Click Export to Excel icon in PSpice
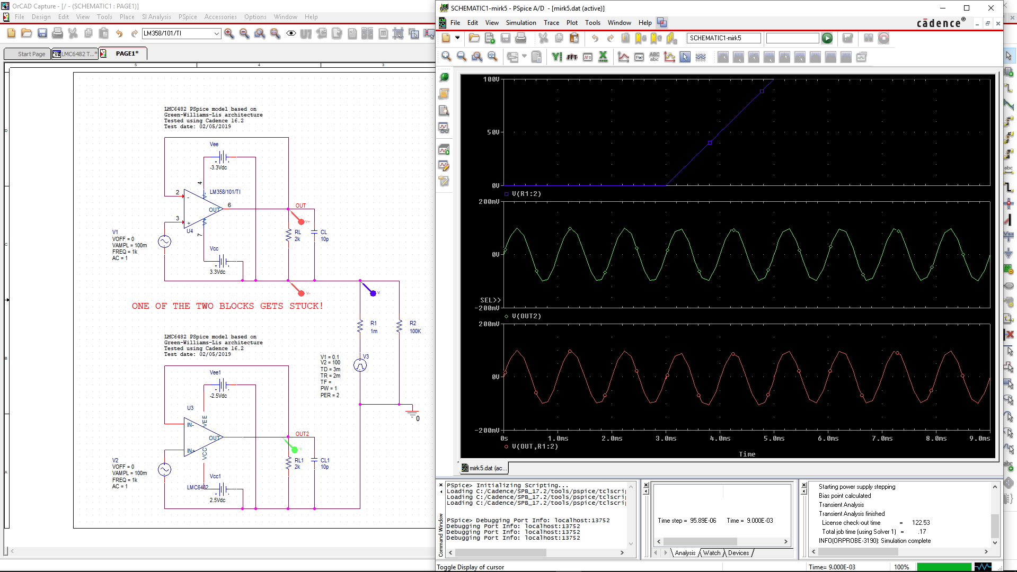This screenshot has width=1017, height=572. click(603, 57)
